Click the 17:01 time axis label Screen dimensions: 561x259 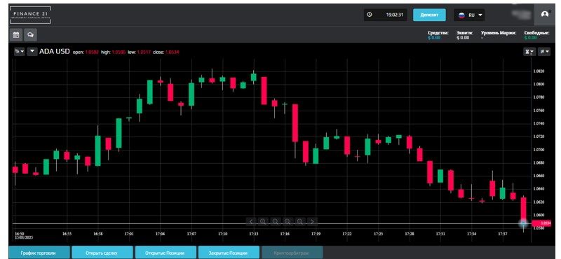click(129, 234)
